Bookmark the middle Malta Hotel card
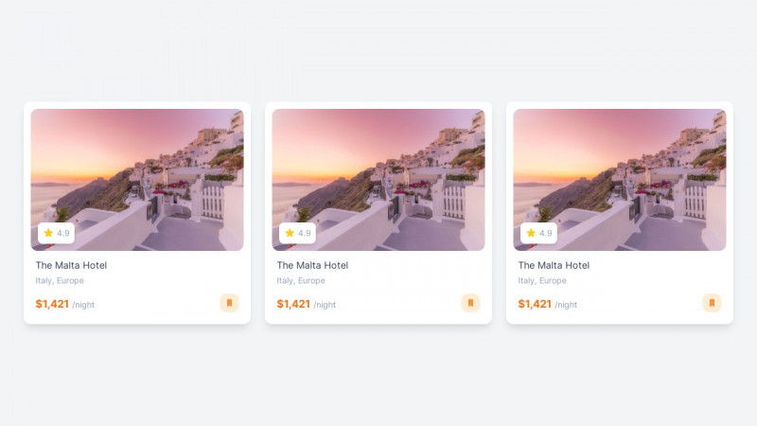This screenshot has height=426, width=757. click(x=470, y=303)
